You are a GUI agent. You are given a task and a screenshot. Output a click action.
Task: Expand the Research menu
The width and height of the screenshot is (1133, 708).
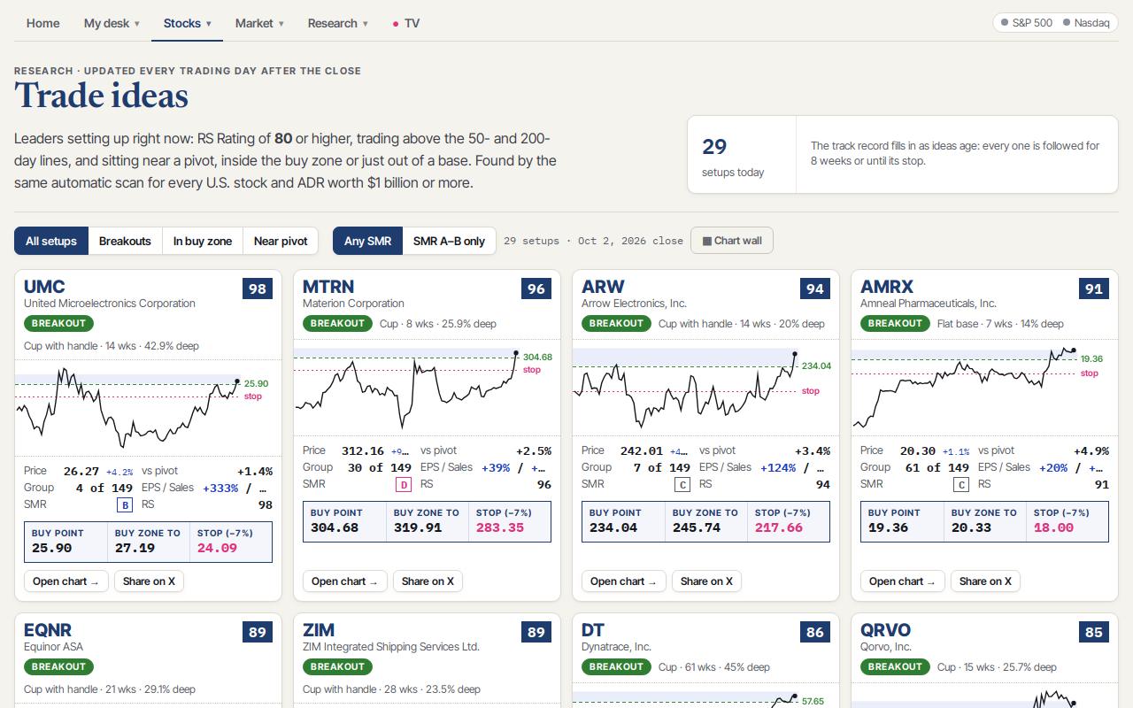click(337, 23)
